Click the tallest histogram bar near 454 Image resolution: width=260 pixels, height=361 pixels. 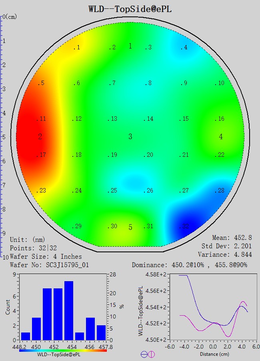click(x=69, y=310)
